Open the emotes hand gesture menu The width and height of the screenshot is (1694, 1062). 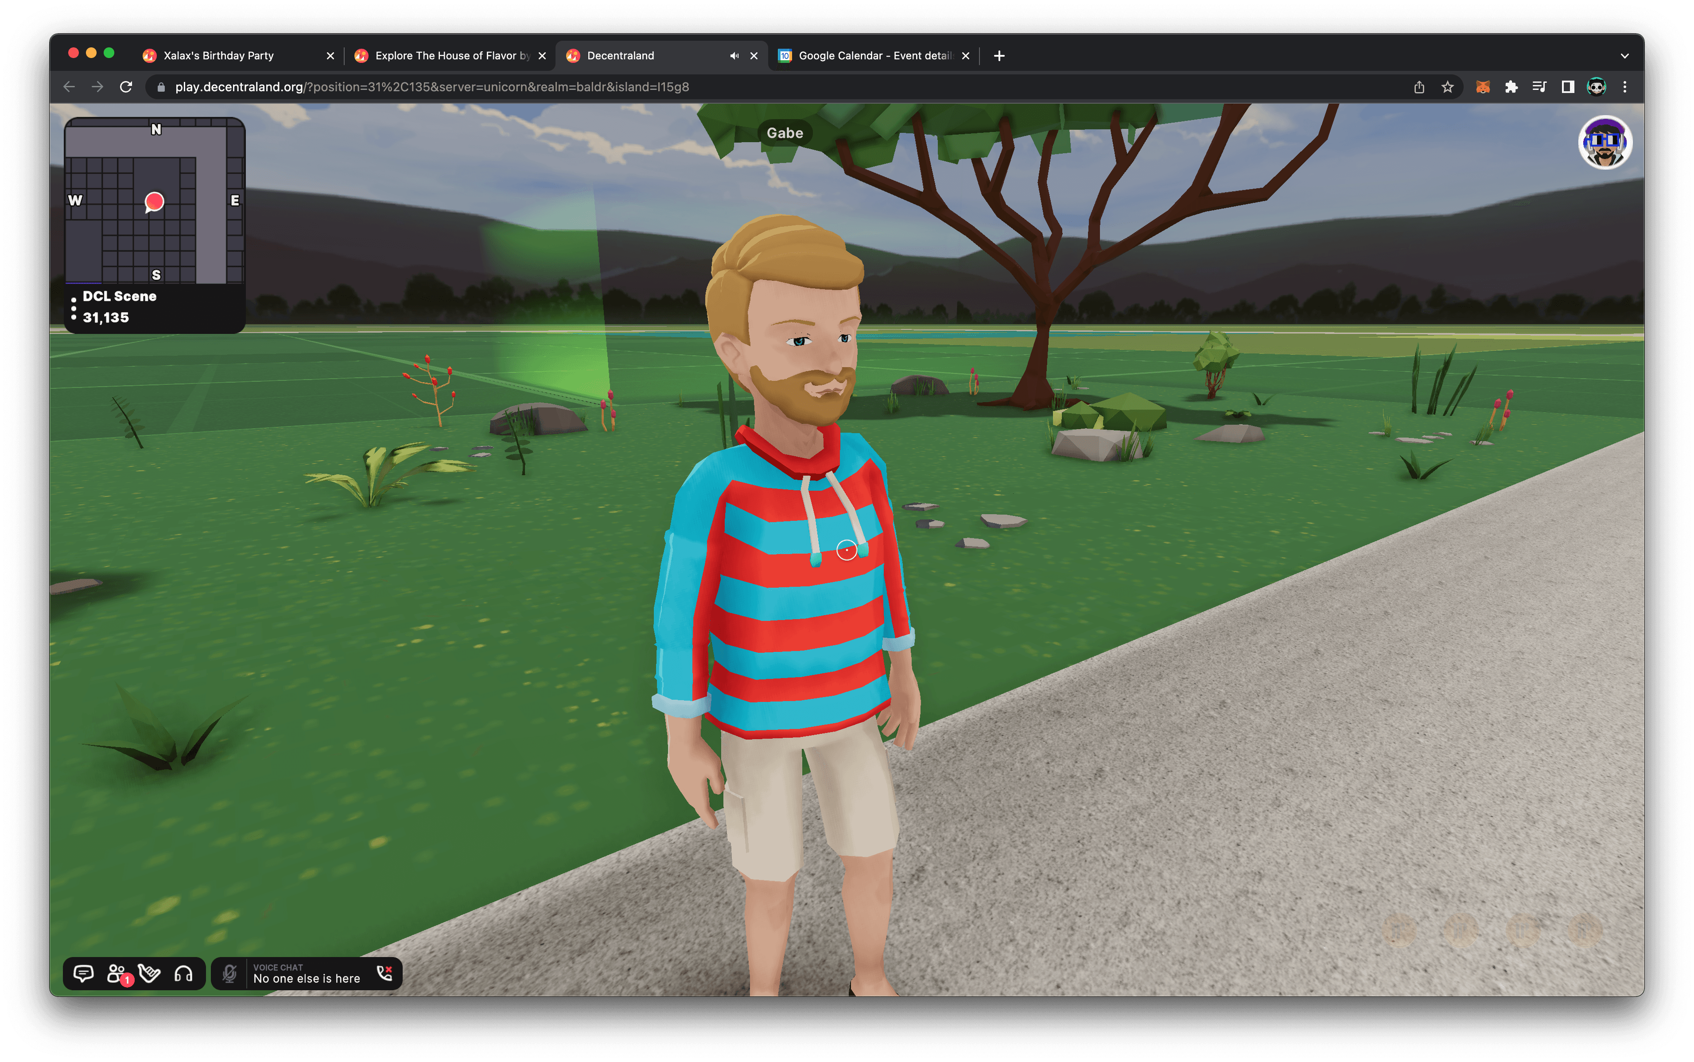click(x=150, y=973)
